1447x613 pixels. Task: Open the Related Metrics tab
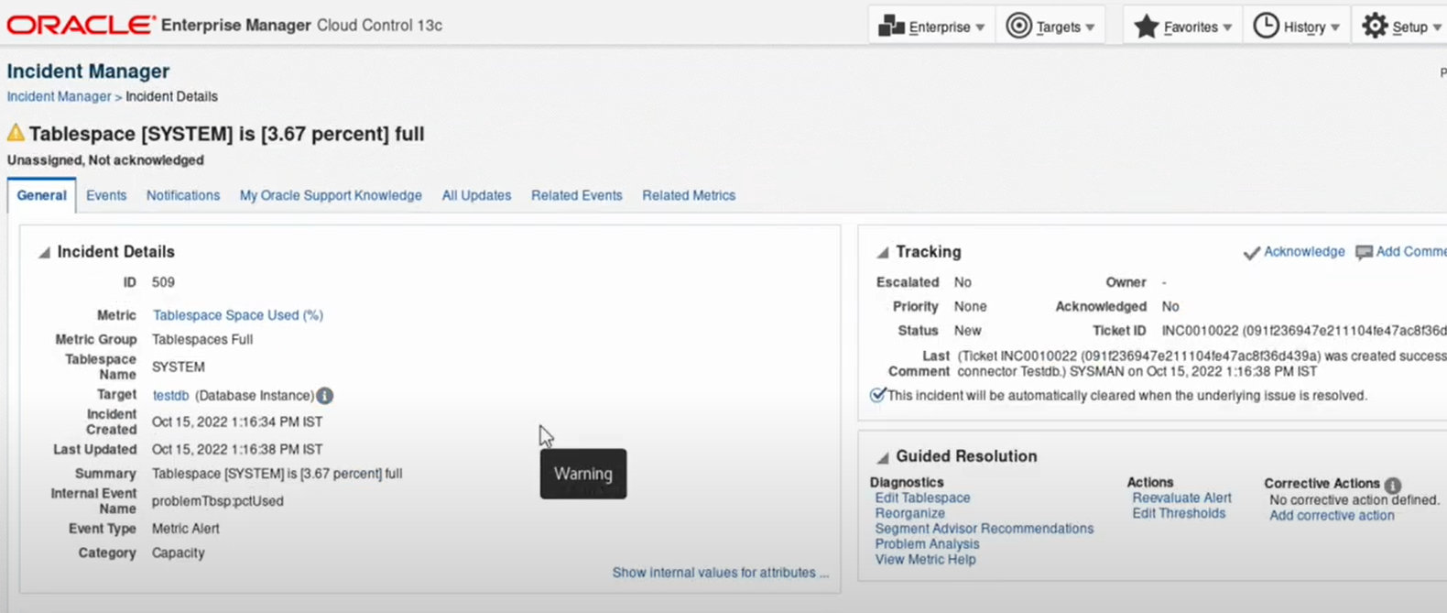pos(689,195)
